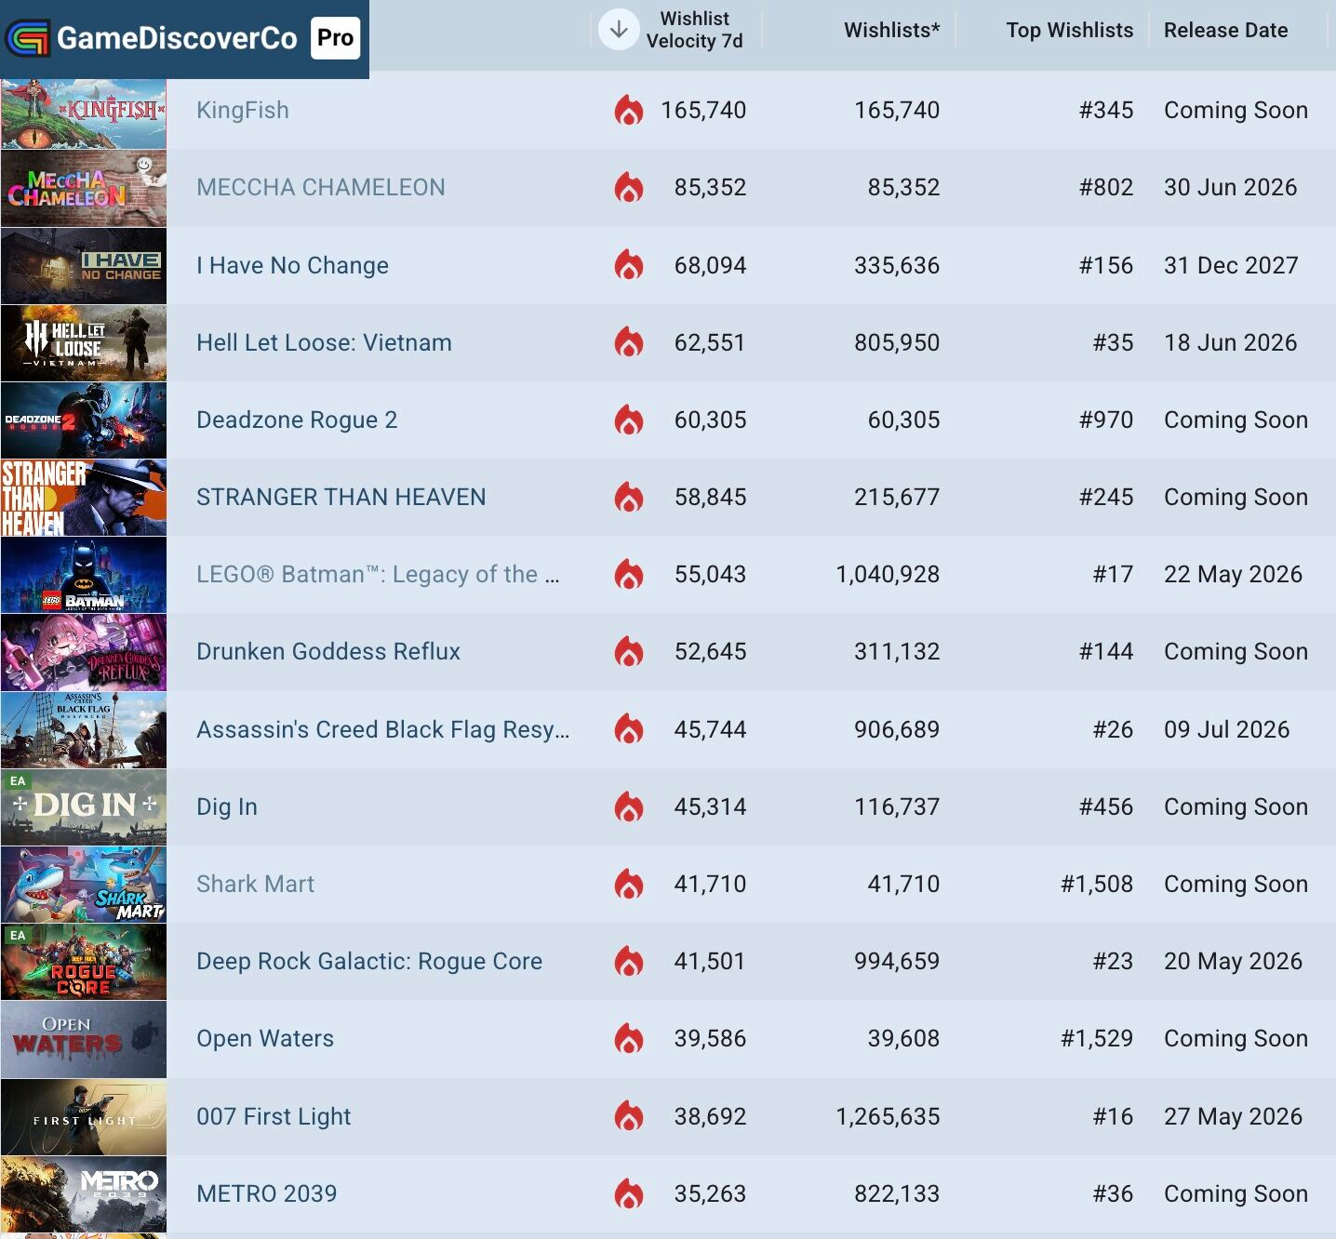Select the Assassin's Creed Black Flag row
1336x1239 pixels.
[x=668, y=729]
